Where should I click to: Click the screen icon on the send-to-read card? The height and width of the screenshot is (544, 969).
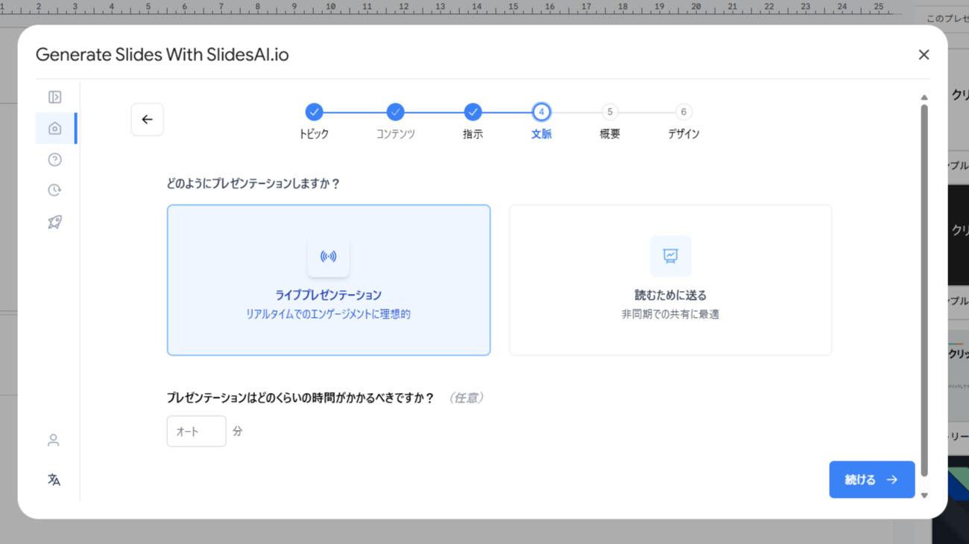[x=670, y=256]
